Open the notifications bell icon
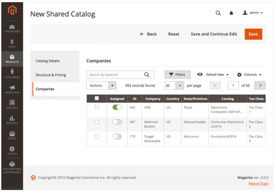Viewport: 276px width, 193px height. [231, 13]
